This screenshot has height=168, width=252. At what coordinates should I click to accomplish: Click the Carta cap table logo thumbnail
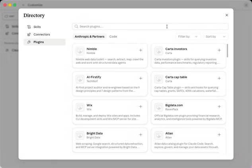click(x=158, y=79)
